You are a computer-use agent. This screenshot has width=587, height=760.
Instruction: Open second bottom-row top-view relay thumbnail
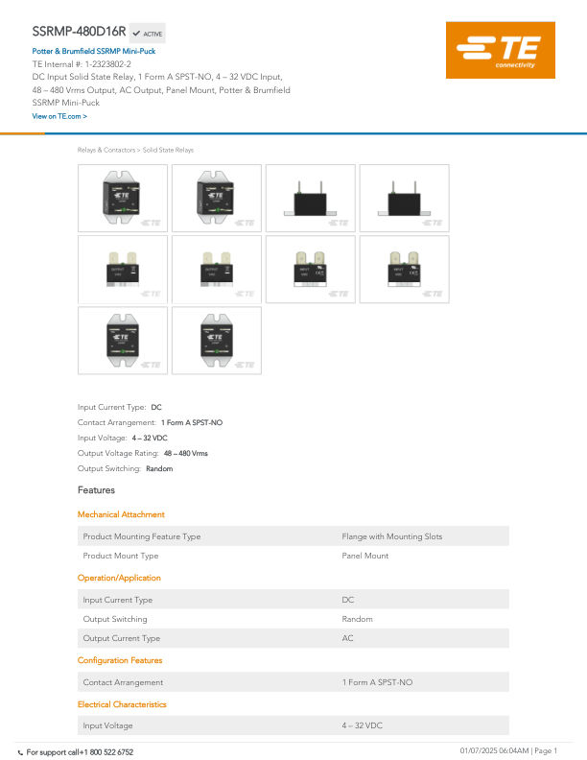pos(217,341)
